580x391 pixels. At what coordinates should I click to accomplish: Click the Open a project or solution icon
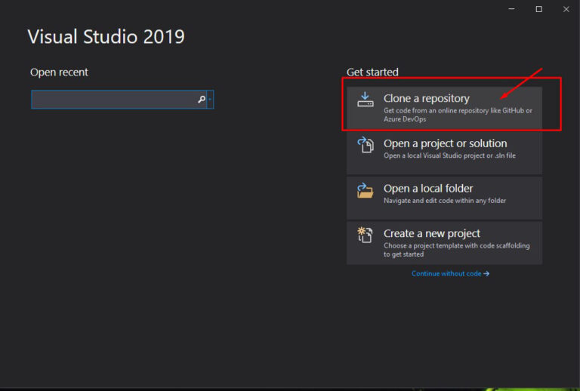point(365,144)
